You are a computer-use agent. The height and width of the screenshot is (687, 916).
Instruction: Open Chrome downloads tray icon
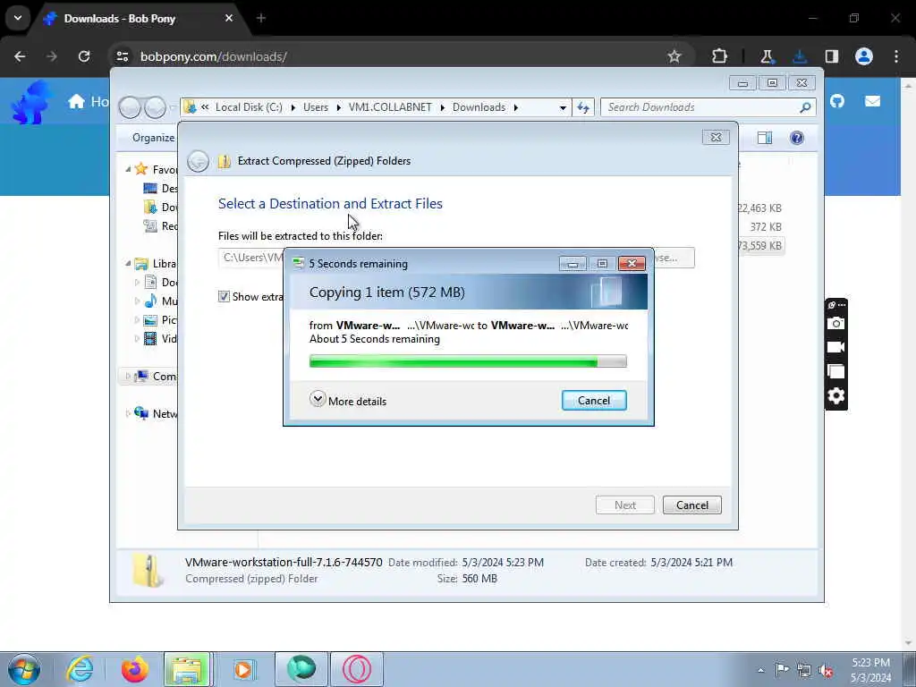point(799,56)
